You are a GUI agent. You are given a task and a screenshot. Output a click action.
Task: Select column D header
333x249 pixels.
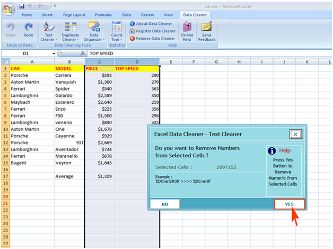[137, 62]
